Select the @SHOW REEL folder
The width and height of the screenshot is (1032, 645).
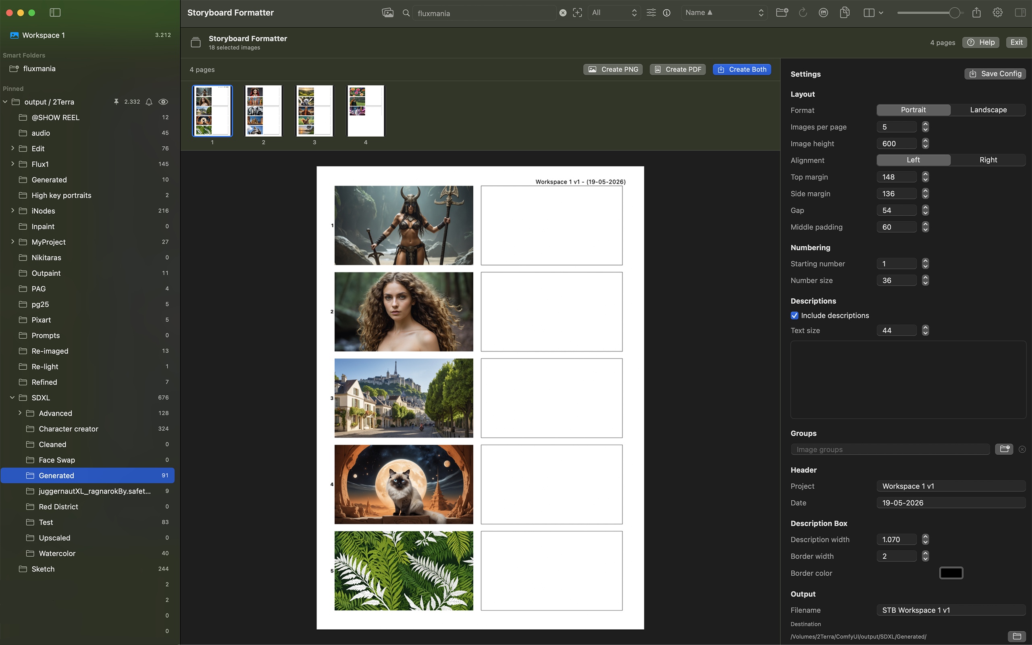[87, 117]
